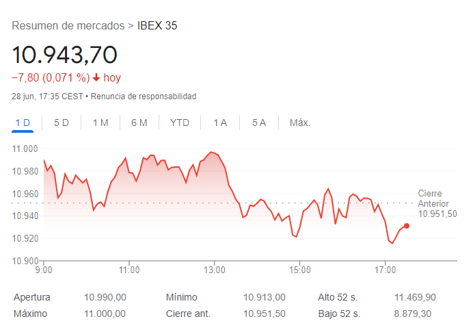Show the 5 A chart range

[258, 123]
